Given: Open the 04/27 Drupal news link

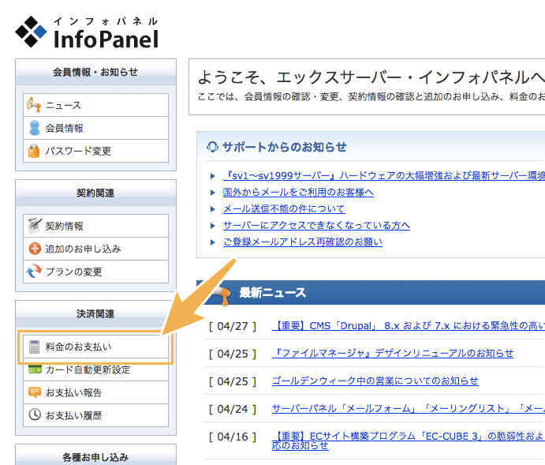Looking at the screenshot, I should tap(409, 326).
